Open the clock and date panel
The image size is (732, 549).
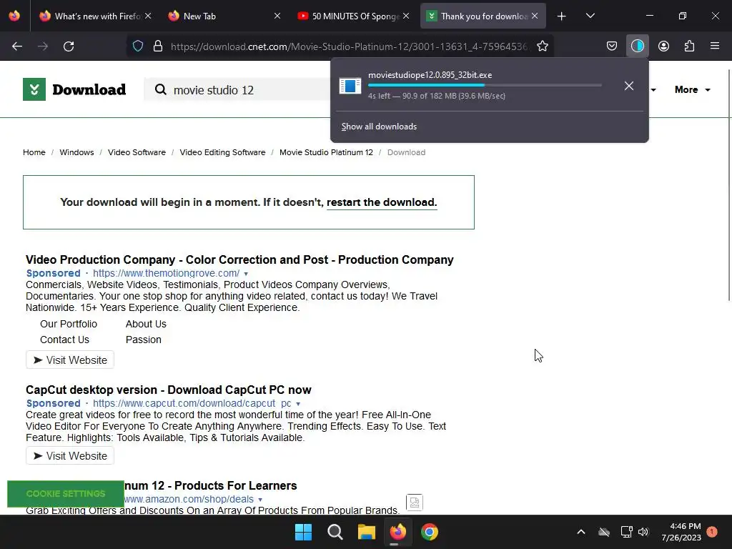[681, 532]
